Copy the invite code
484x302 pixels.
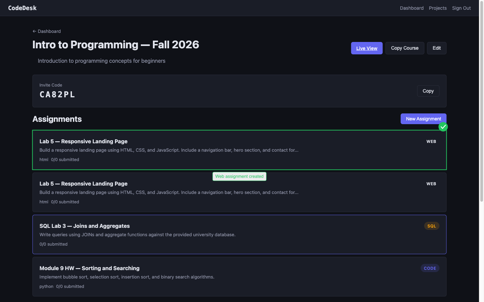click(428, 91)
